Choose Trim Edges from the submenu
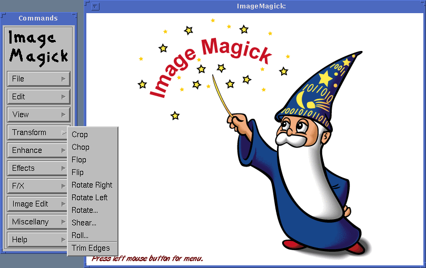The height and width of the screenshot is (268, 426). 91,248
